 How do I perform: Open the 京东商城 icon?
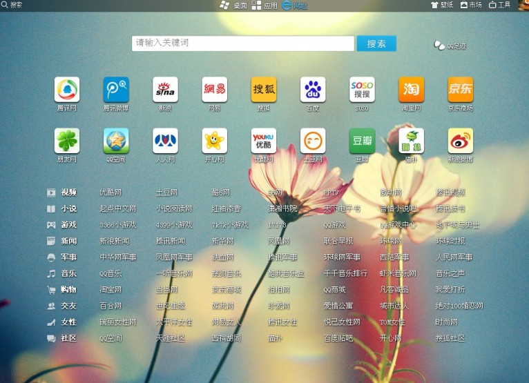[461, 90]
